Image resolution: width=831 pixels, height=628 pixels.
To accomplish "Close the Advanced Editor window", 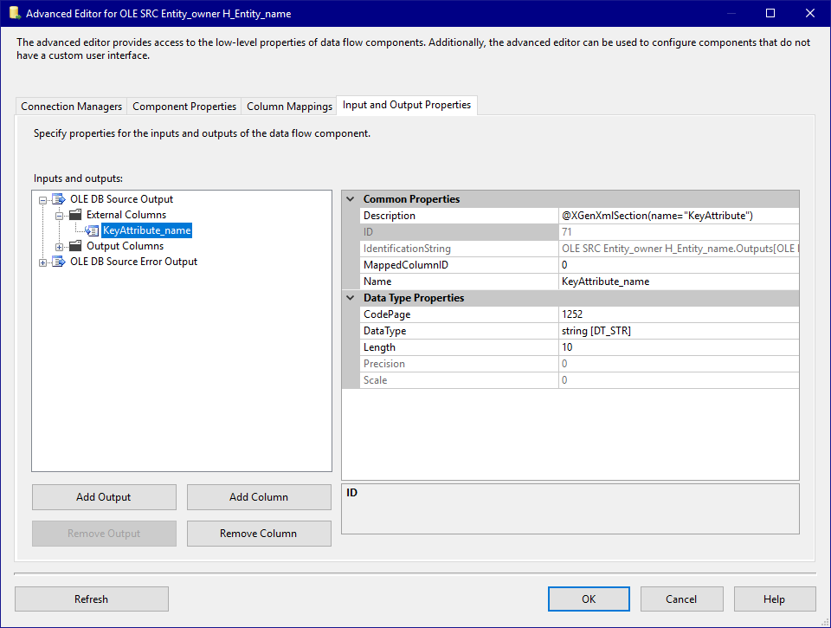I will pos(810,13).
